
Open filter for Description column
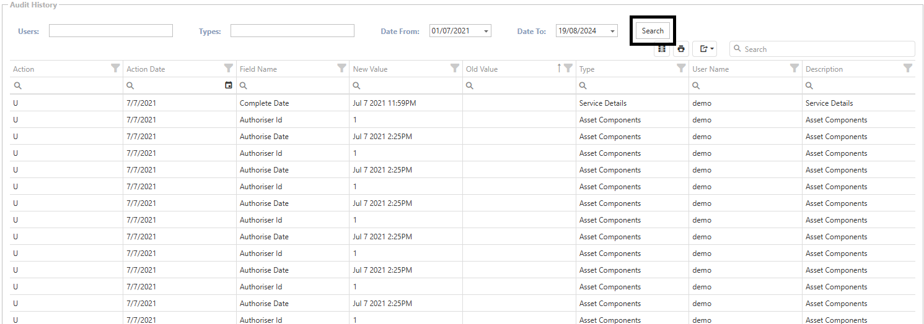click(908, 69)
